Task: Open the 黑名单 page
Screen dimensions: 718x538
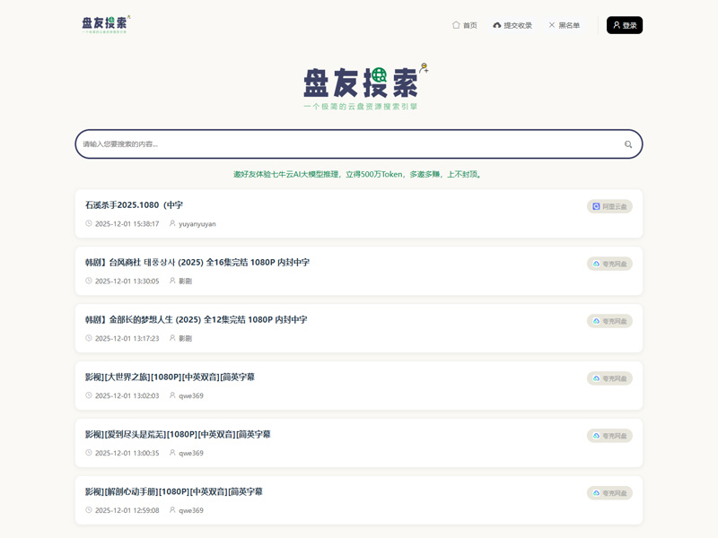Action: tap(568, 25)
